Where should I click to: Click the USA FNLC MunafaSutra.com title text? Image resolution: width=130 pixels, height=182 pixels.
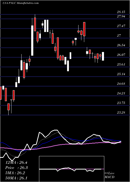[x=21, y=3]
